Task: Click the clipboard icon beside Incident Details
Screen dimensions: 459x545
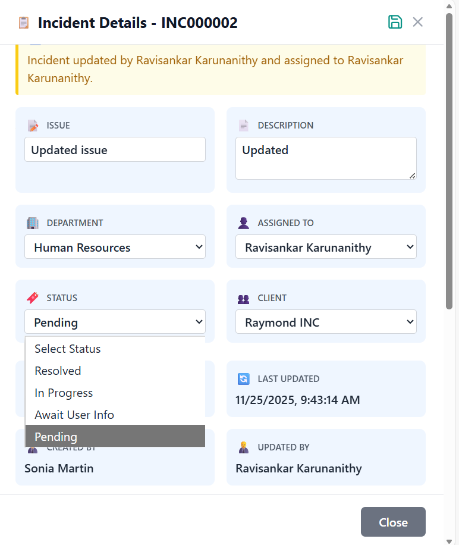Action: coord(24,23)
